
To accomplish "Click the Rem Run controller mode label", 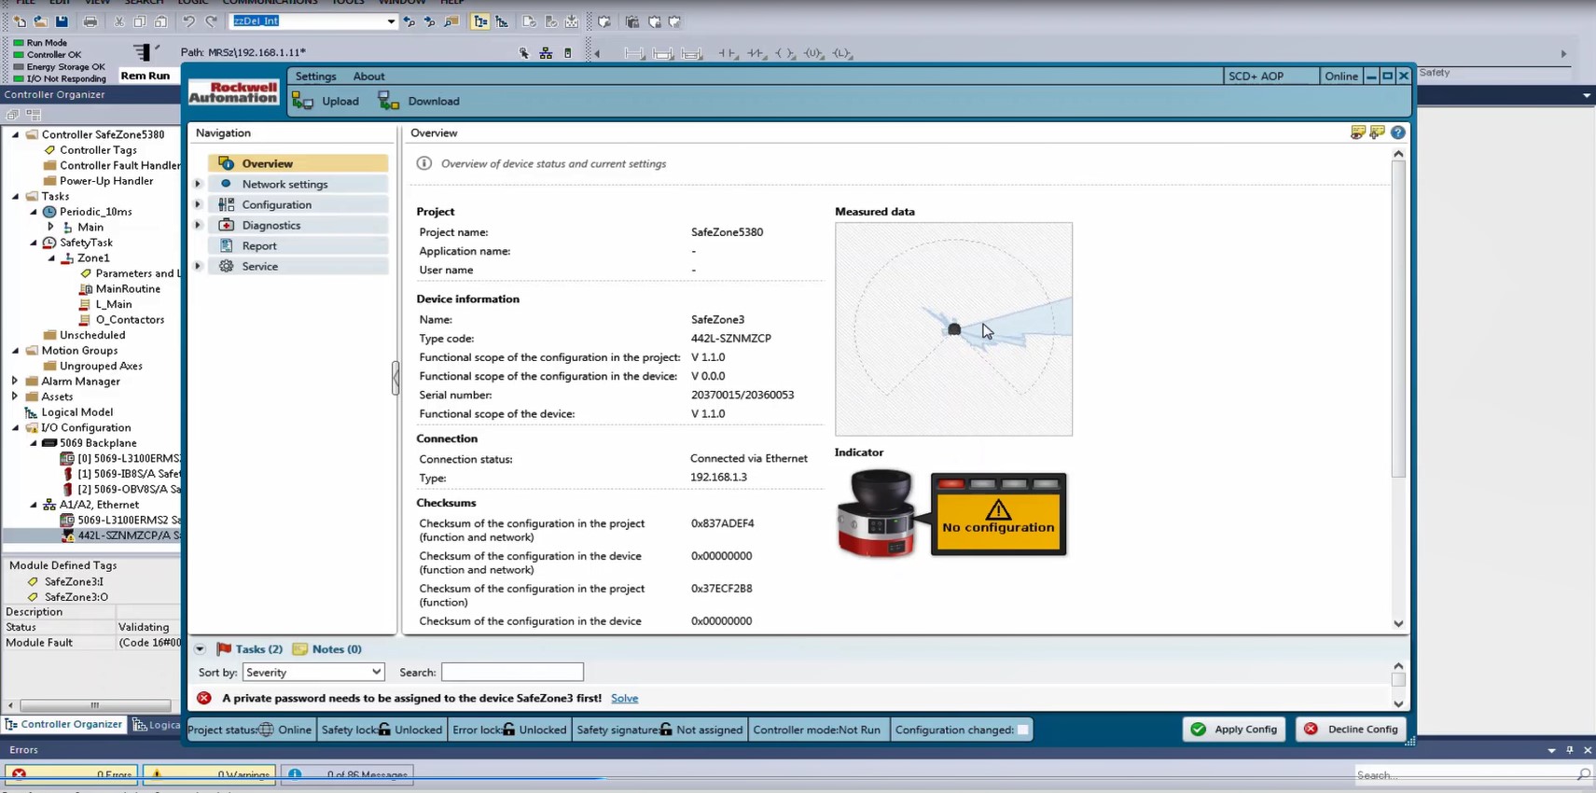I will [146, 76].
